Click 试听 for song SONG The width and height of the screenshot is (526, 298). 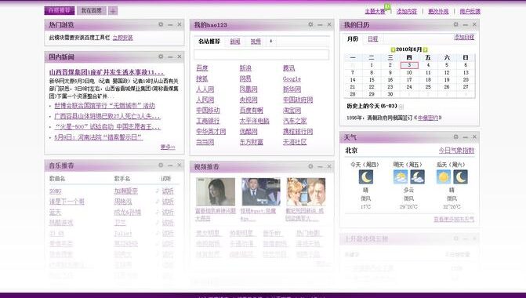168,191
